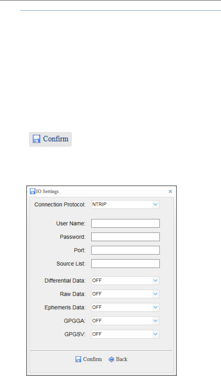Open the GPGGA dropdown

pos(125,320)
